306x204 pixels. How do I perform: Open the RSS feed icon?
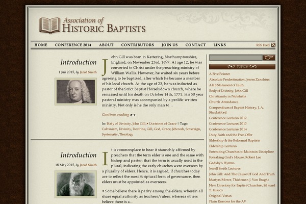(x=273, y=45)
